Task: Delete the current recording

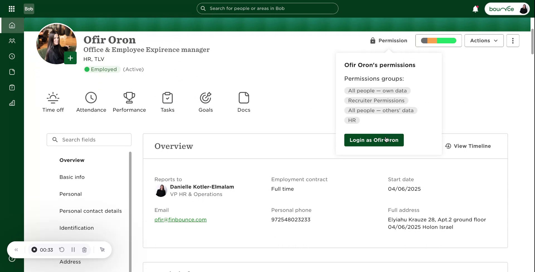Action: pos(84,249)
